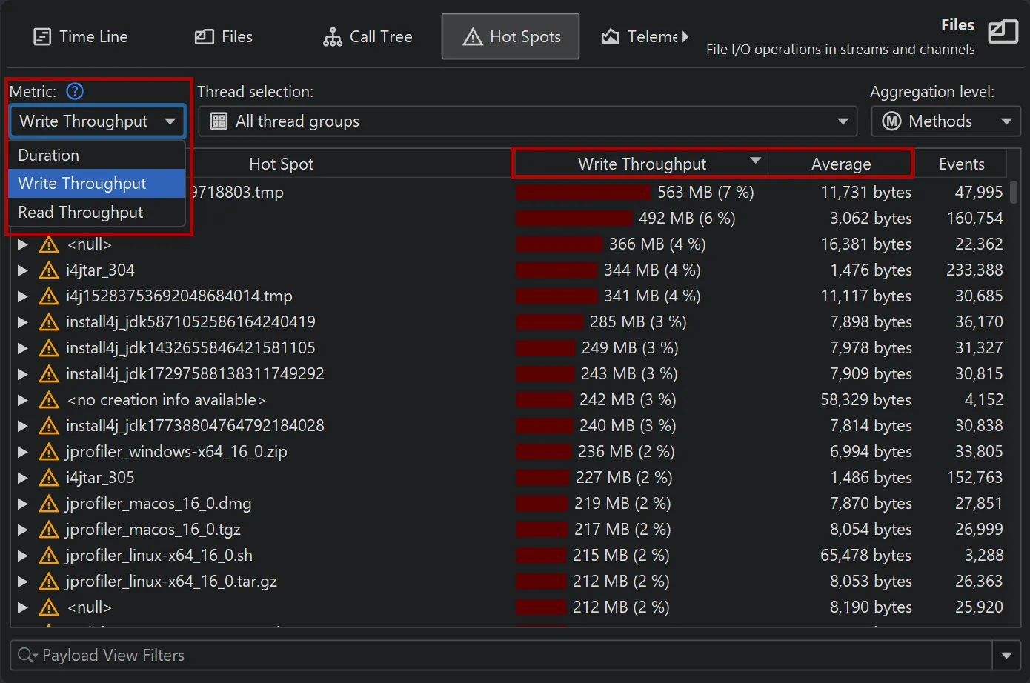This screenshot has width=1030, height=683.
Task: Expand the <no creation info available> row
Action: point(21,399)
